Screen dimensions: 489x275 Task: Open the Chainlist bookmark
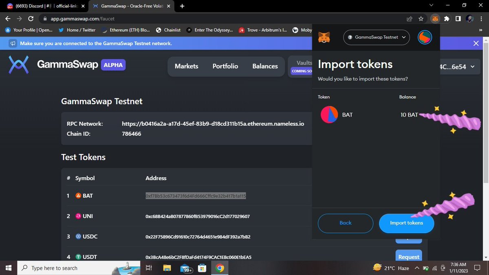[x=168, y=30]
